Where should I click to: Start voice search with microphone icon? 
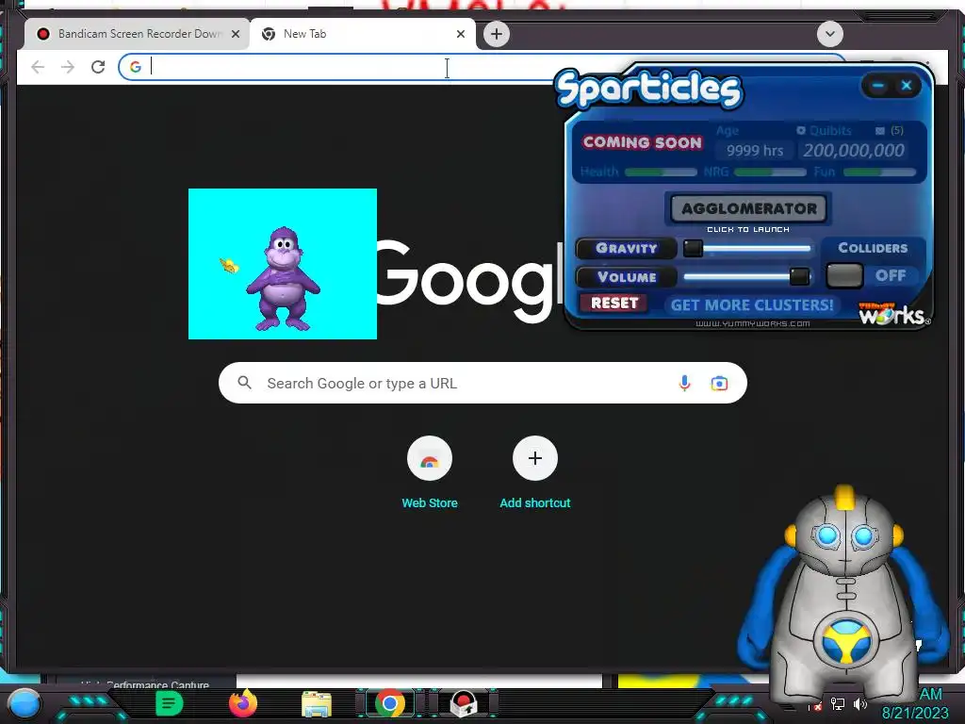pyautogui.click(x=684, y=383)
